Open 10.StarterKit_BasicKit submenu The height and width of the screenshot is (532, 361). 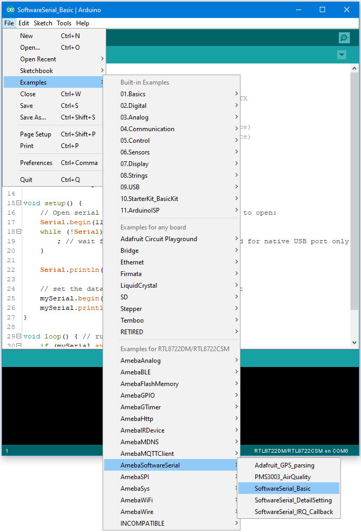coord(172,198)
